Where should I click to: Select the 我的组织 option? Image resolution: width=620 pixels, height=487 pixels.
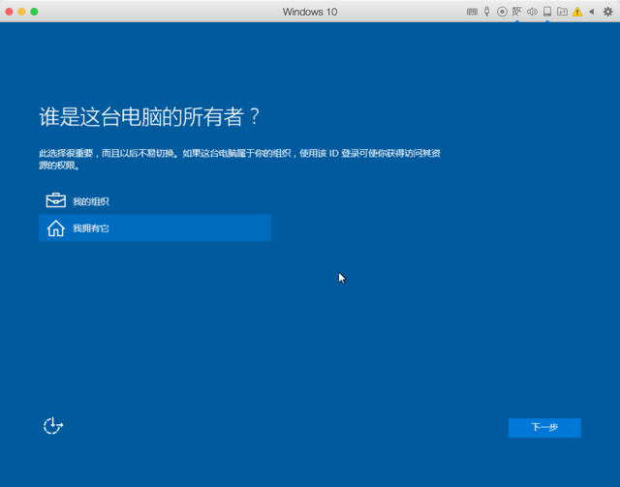pos(155,201)
